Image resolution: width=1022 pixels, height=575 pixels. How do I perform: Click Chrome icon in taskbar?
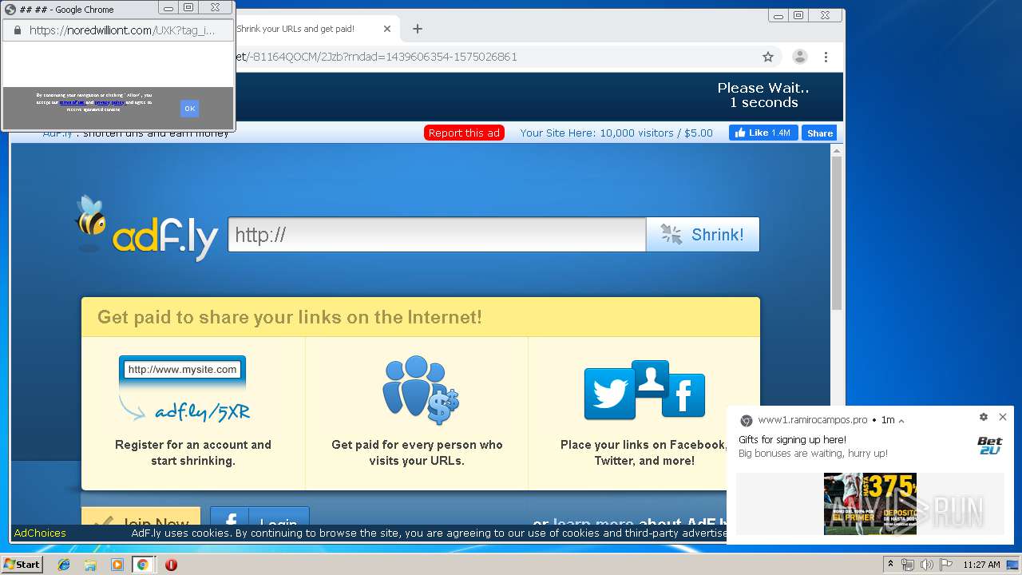[x=143, y=565]
